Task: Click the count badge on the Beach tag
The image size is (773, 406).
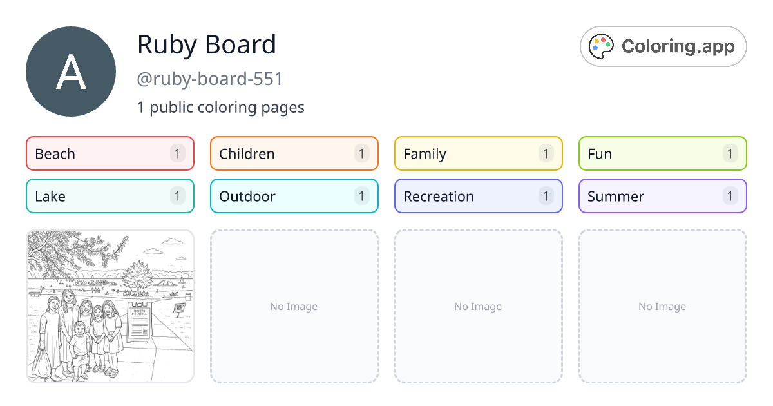Action: click(x=177, y=153)
